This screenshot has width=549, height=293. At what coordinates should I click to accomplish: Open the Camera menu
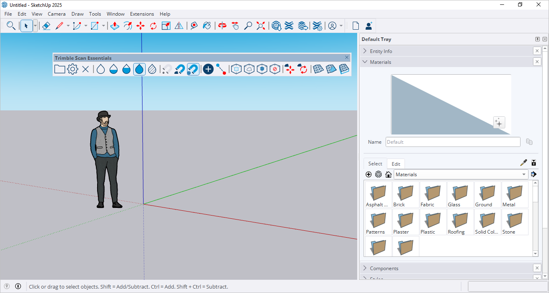57,14
